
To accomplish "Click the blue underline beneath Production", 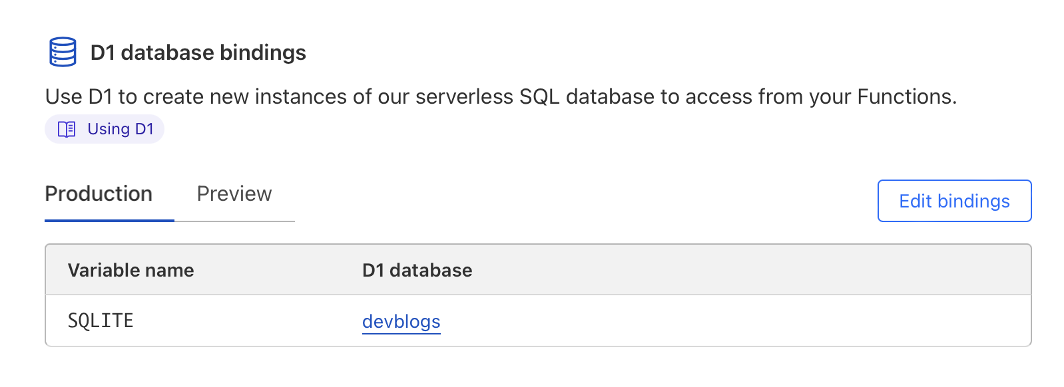I will pyautogui.click(x=109, y=219).
